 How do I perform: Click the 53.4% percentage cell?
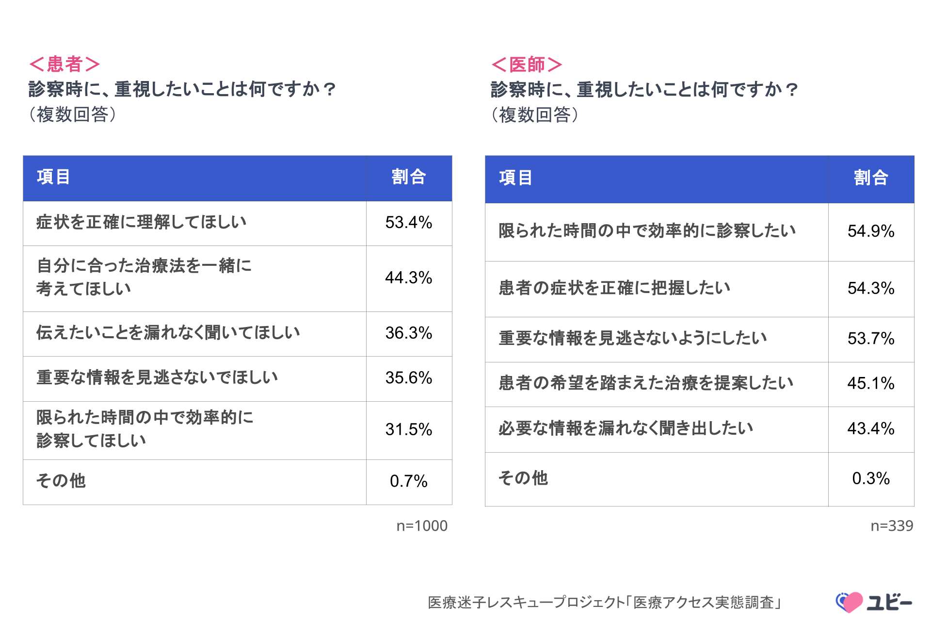(x=409, y=222)
